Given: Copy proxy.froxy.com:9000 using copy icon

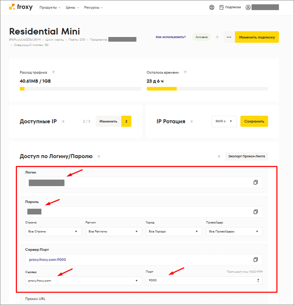Looking at the screenshot, I should [256, 259].
